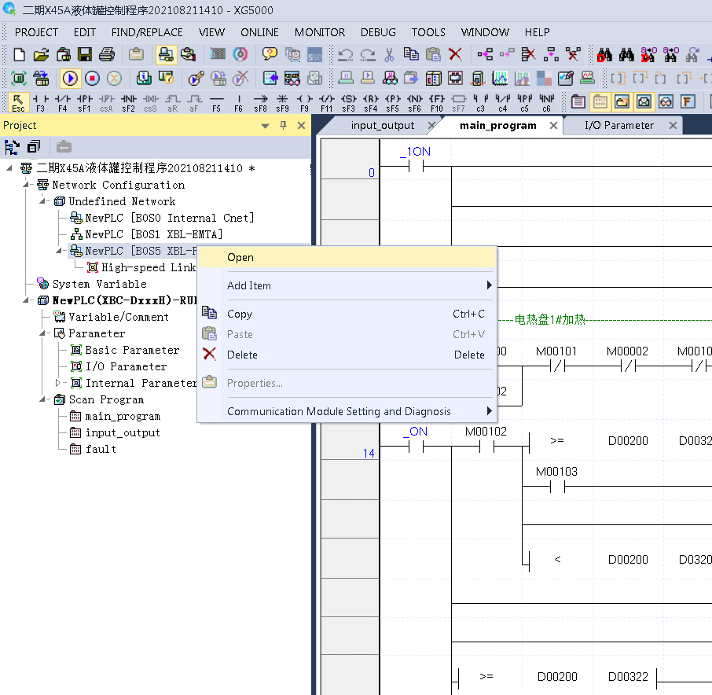The height and width of the screenshot is (695, 712).
Task: Select Variable/Comment in the project tree
Action: 119,317
